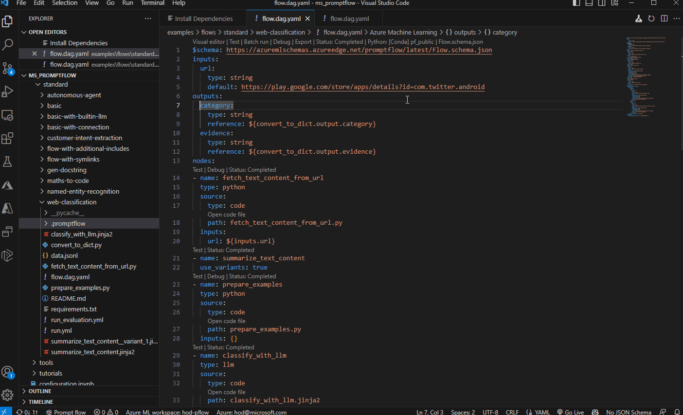683x415 pixels.
Task: Open prepare_examples.py in the explorer
Action: (x=80, y=288)
